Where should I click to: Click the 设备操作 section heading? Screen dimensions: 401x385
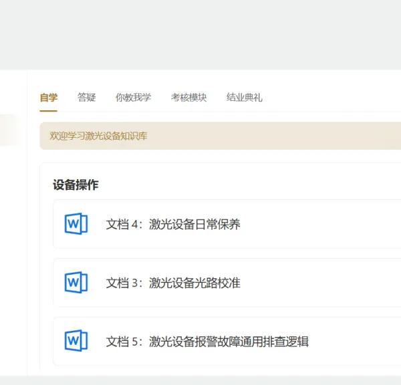(76, 184)
